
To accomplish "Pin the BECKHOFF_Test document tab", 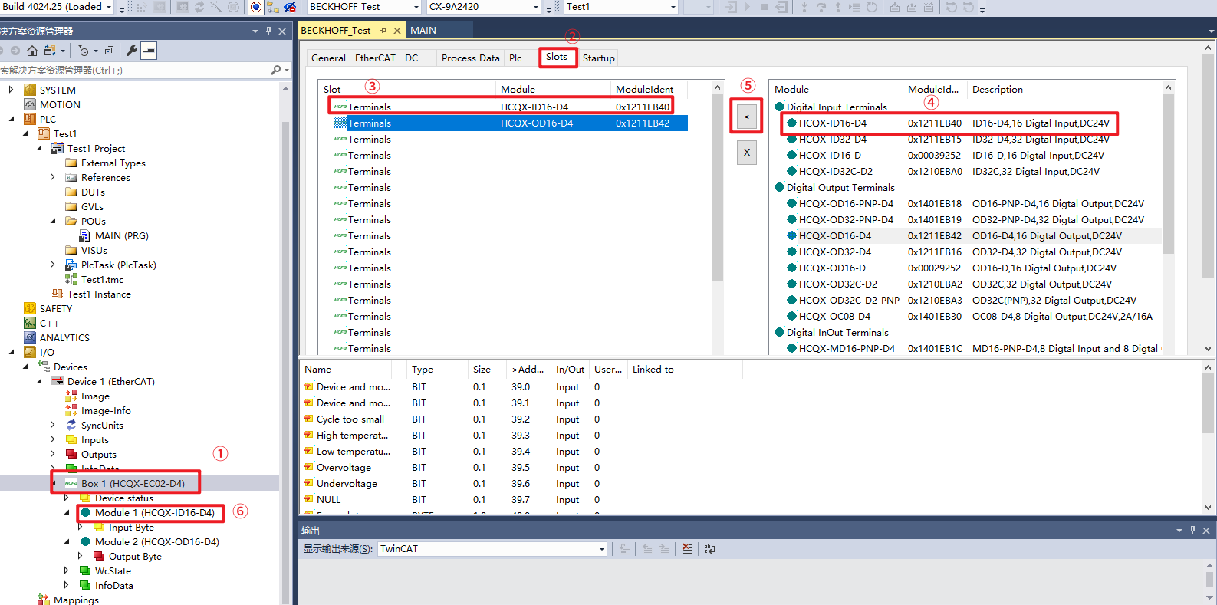I will click(x=383, y=31).
